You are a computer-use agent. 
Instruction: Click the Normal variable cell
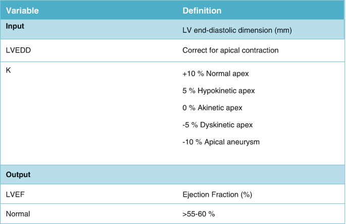tap(18, 214)
